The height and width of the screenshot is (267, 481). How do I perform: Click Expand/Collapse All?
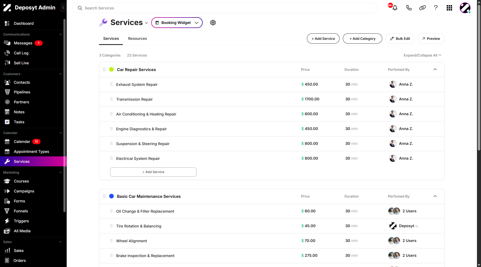422,55
